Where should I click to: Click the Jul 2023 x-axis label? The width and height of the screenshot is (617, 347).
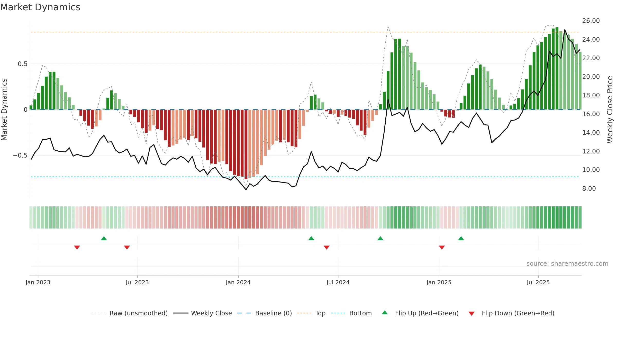point(137,282)
